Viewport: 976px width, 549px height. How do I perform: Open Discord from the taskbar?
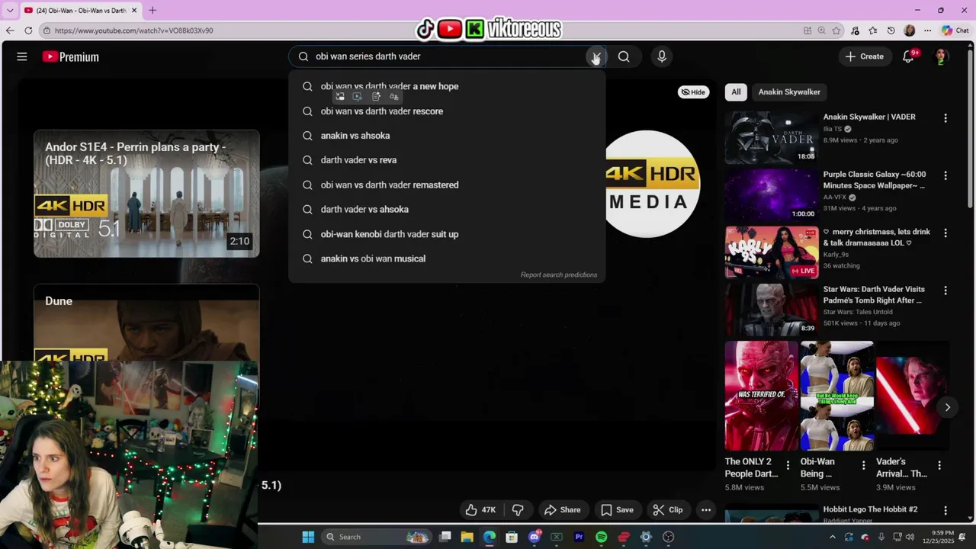(535, 537)
